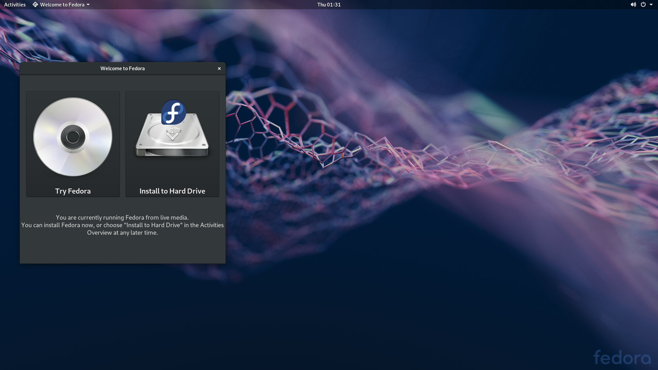
Task: Click the "Overview at any later time." text
Action: tap(123, 233)
